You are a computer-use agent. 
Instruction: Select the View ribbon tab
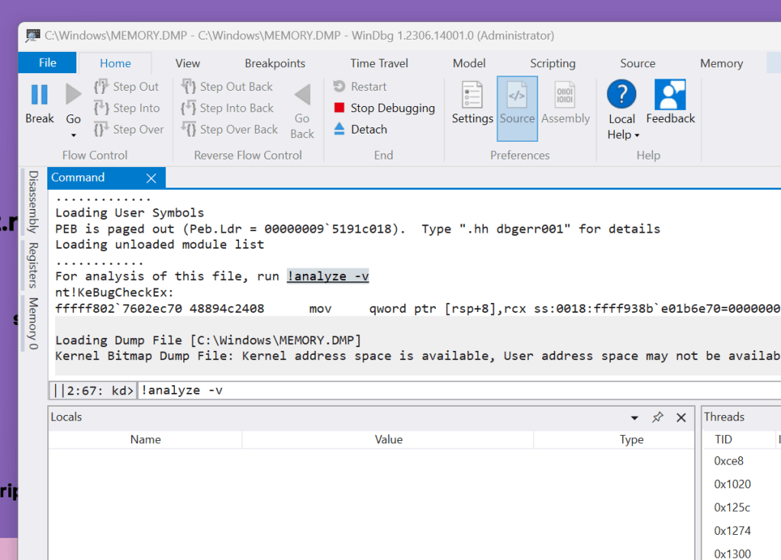[x=187, y=63]
